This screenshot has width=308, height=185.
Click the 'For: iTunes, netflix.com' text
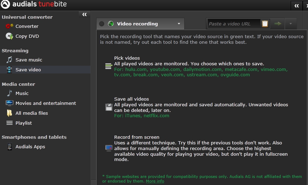[x=142, y=116]
